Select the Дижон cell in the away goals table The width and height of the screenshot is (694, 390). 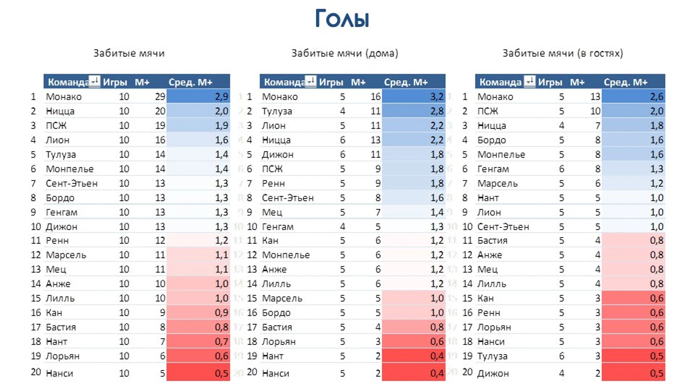click(493, 373)
